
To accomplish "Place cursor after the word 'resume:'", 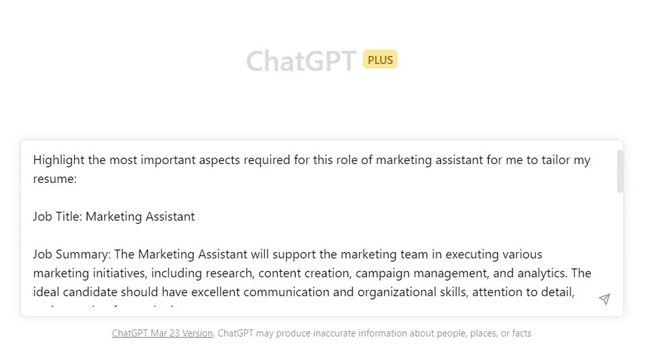I will (x=78, y=178).
